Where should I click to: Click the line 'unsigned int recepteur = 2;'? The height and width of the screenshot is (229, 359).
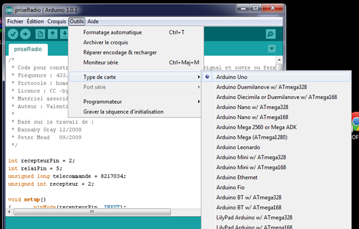point(51,184)
